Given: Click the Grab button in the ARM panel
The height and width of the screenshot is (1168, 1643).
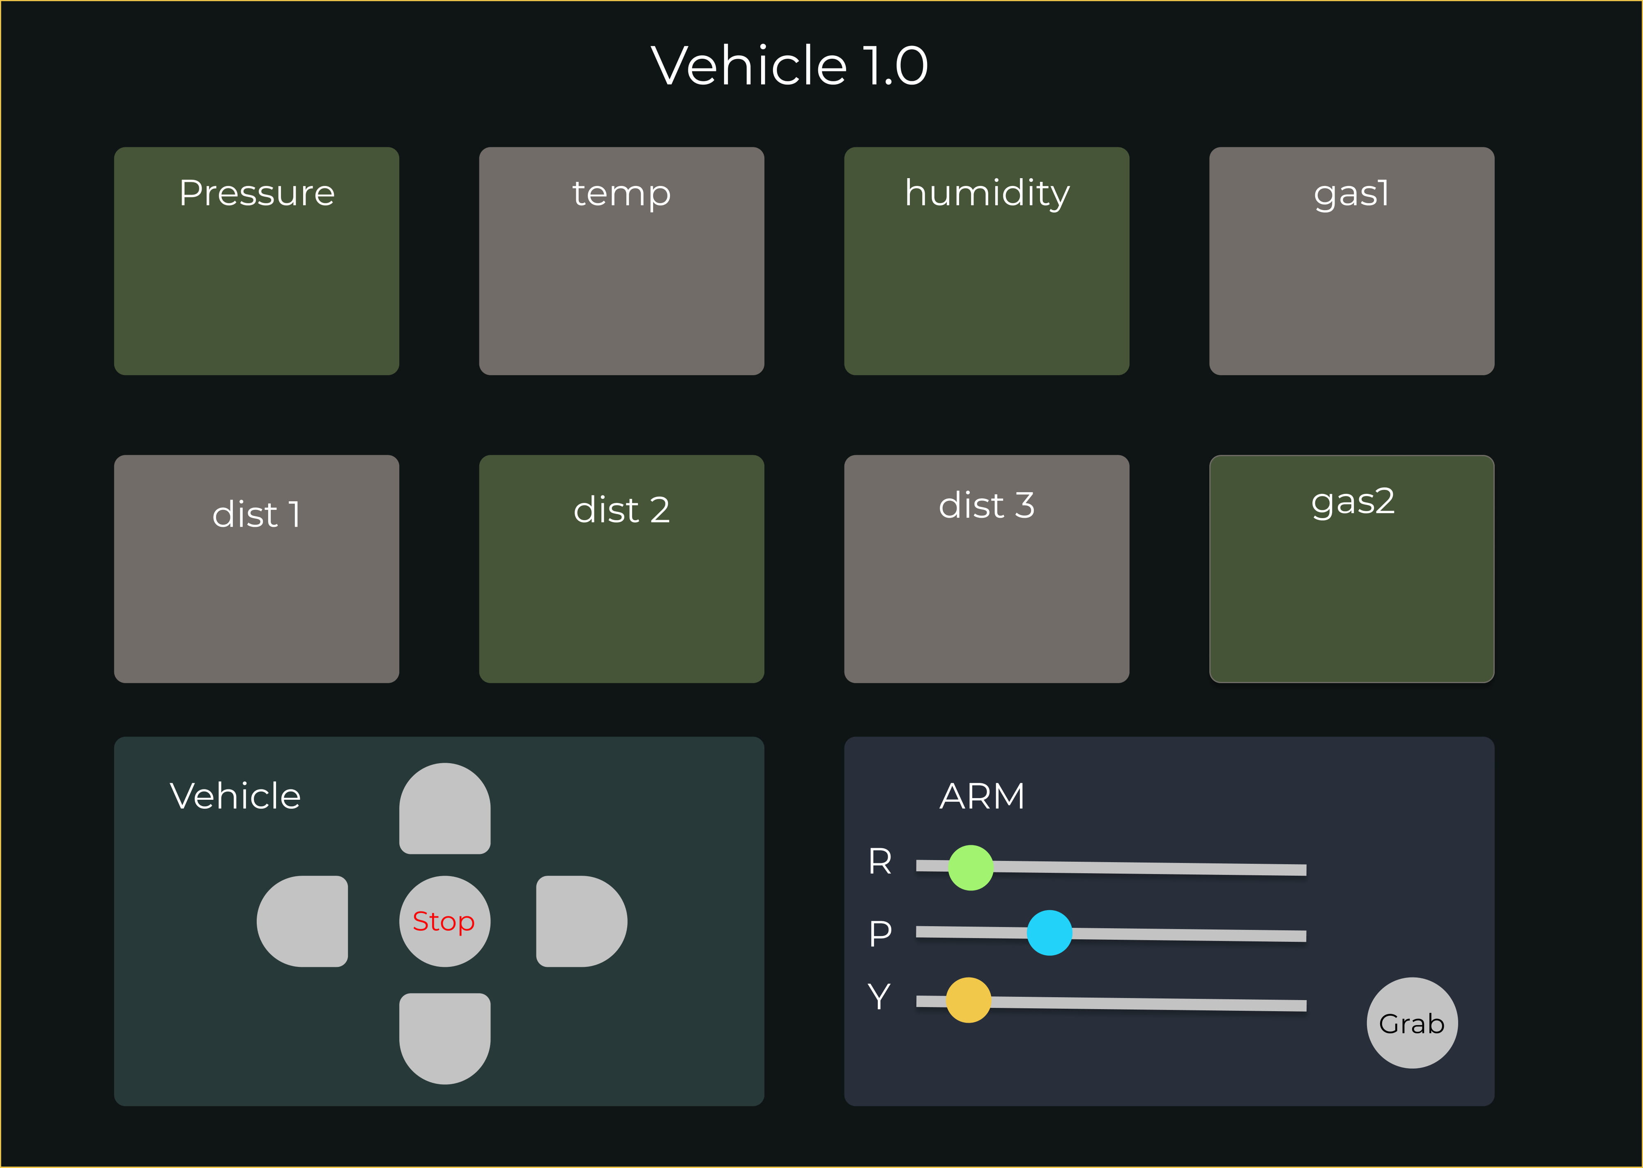Looking at the screenshot, I should (1411, 1023).
